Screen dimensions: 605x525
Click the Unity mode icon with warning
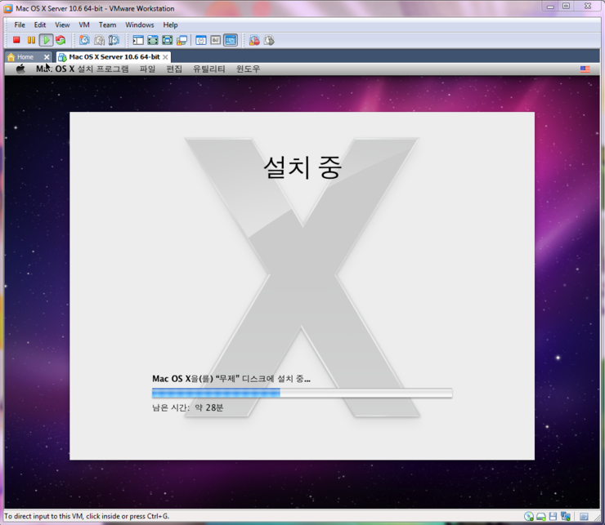tap(181, 40)
